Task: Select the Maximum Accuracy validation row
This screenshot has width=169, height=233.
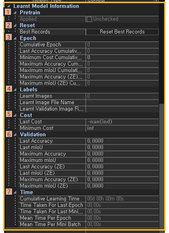Action: (89, 154)
